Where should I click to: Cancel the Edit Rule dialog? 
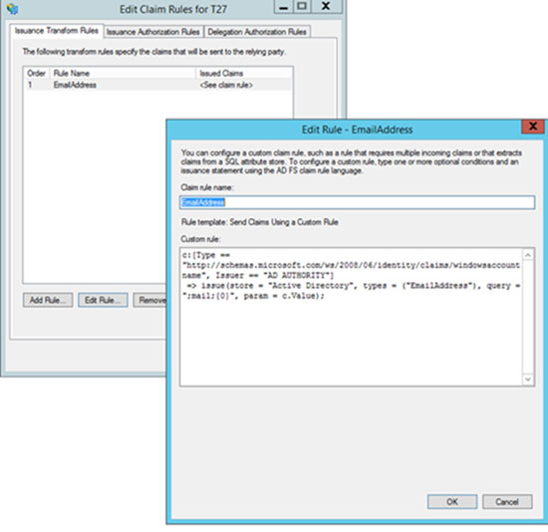click(x=507, y=502)
